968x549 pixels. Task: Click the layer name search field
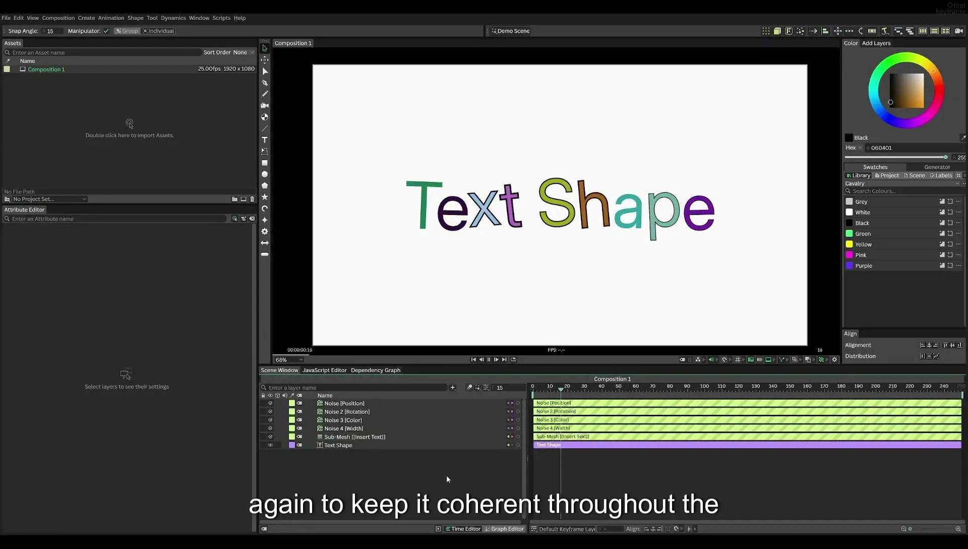354,388
